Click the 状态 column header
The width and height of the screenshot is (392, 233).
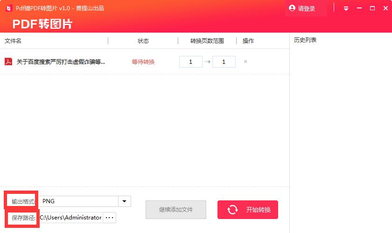pos(143,41)
